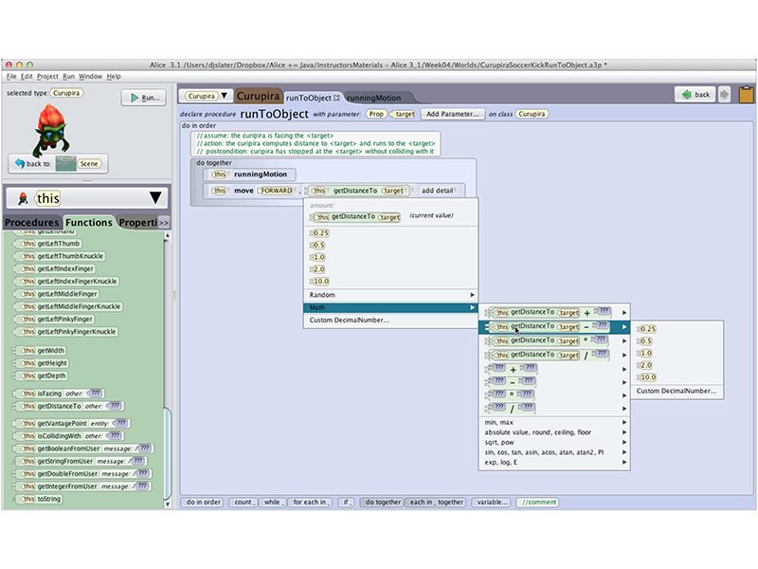This screenshot has width=758, height=569.
Task: Expand the exp, log, E submenu
Action: (x=554, y=462)
